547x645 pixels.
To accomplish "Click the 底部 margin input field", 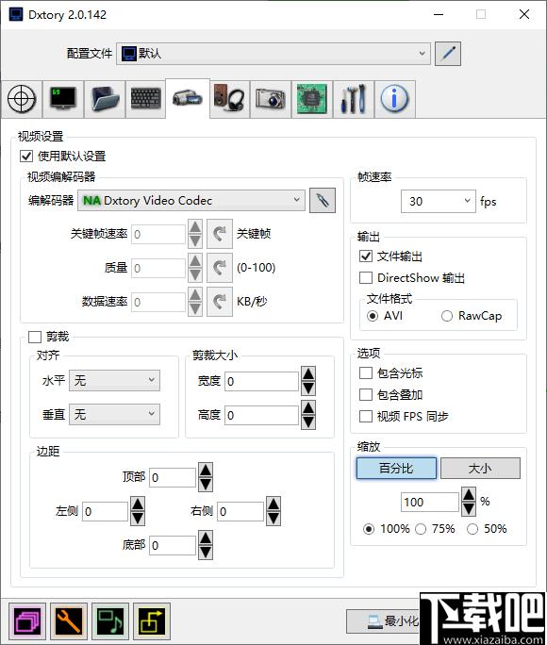I will 173,545.
